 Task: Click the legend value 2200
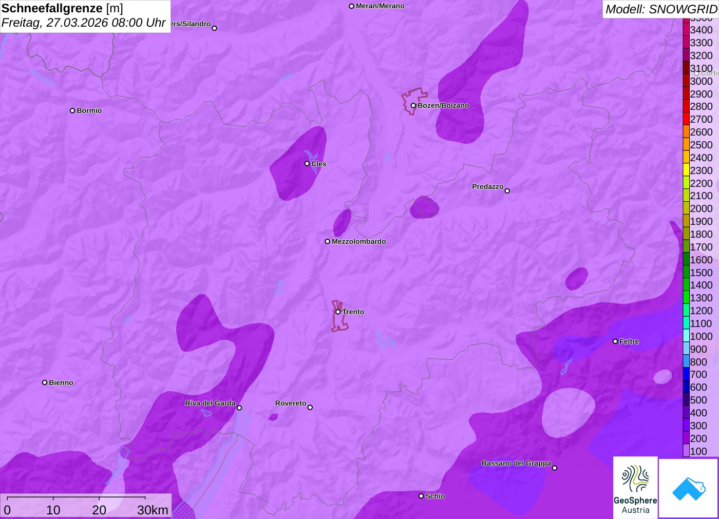[701, 183]
